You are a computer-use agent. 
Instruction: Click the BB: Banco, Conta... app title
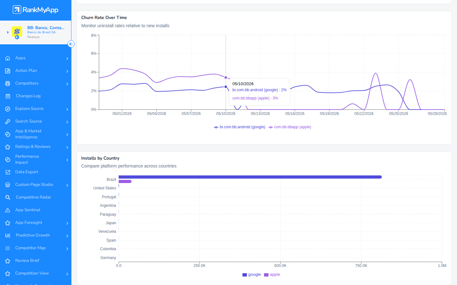click(46, 28)
